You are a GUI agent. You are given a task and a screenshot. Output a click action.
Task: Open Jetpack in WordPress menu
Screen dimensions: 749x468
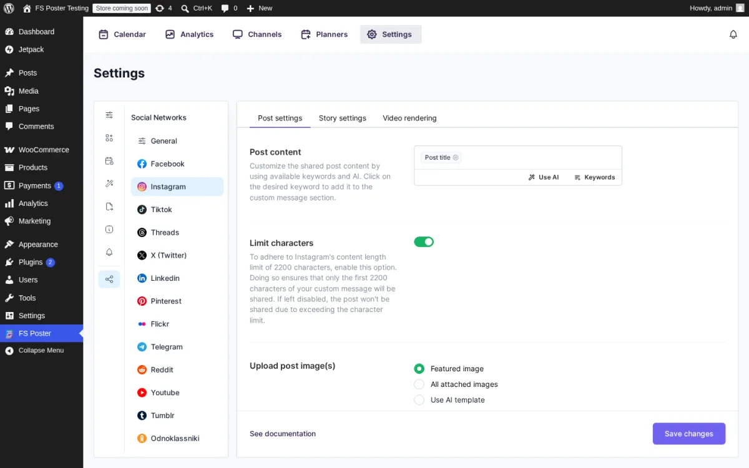tap(41, 49)
